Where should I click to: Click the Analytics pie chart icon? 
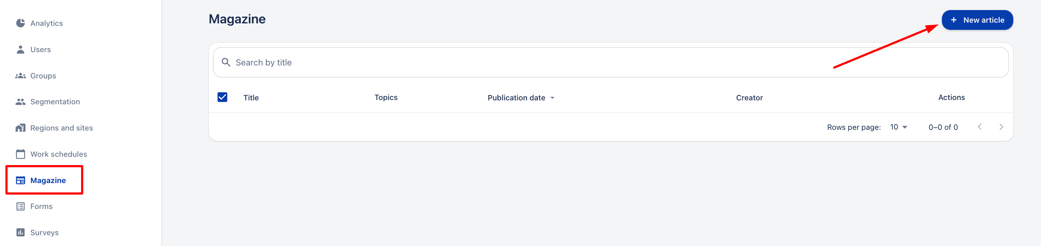tap(20, 23)
